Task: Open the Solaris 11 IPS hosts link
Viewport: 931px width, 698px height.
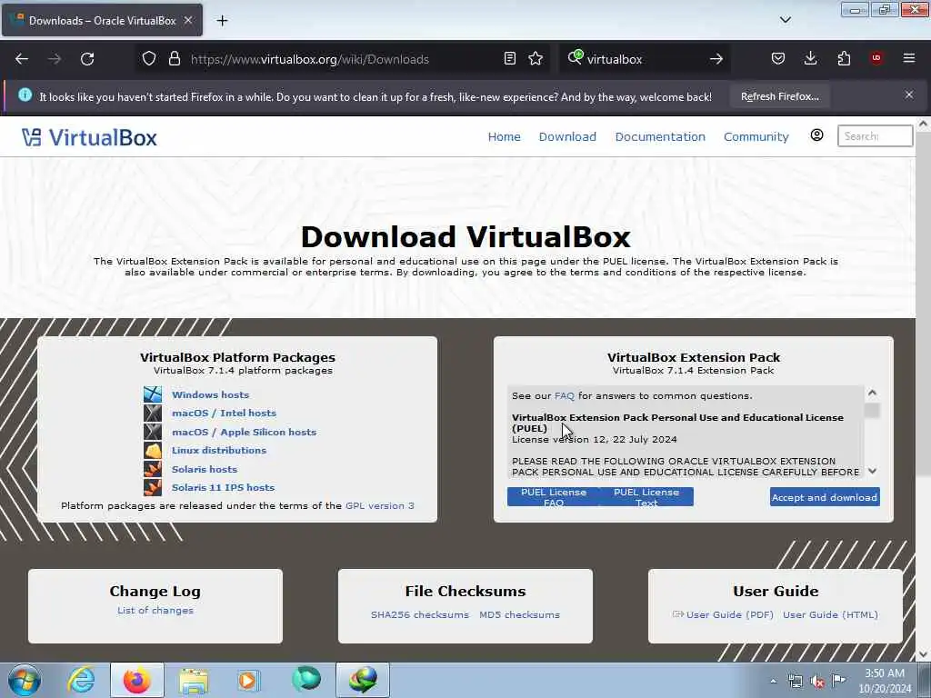Action: [224, 487]
